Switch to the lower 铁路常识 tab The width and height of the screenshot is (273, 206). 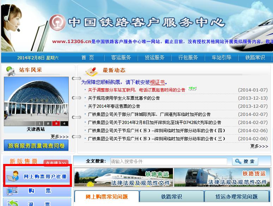(171, 196)
